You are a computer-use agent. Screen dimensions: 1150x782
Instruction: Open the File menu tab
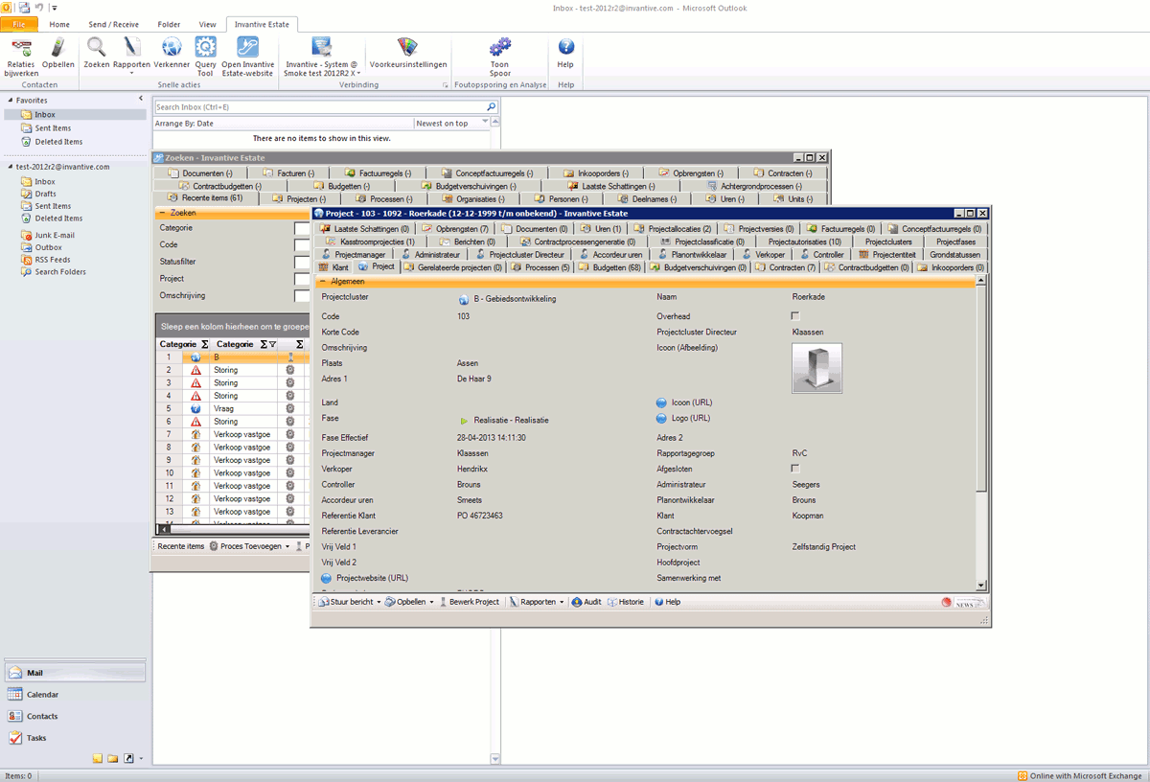coord(19,24)
